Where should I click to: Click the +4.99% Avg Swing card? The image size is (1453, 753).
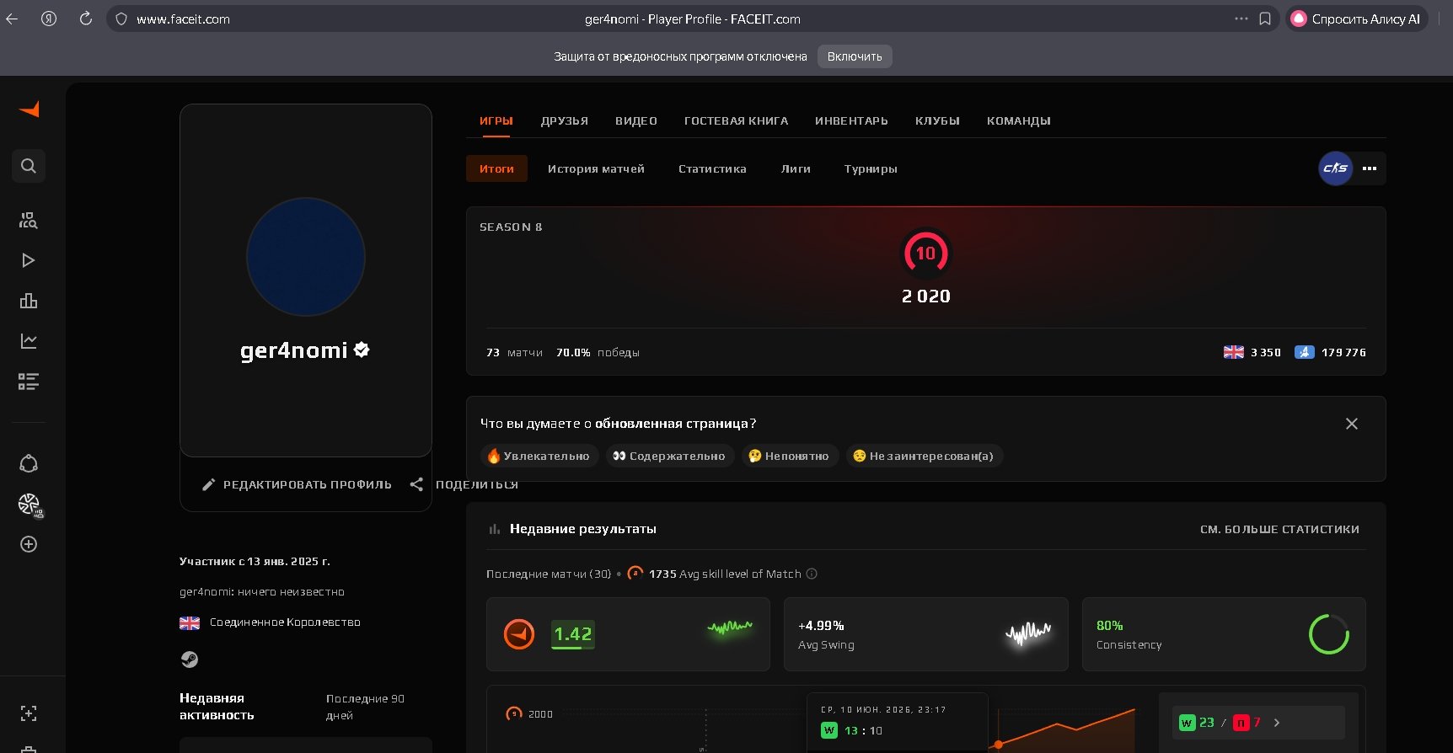[x=926, y=634]
